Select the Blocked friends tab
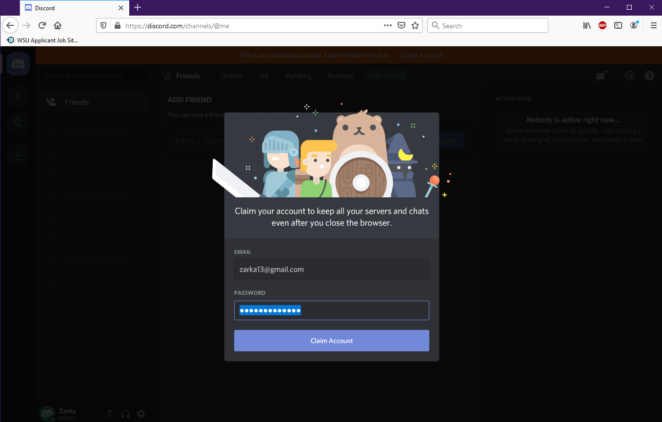Screen dimensions: 662x422 340,76
